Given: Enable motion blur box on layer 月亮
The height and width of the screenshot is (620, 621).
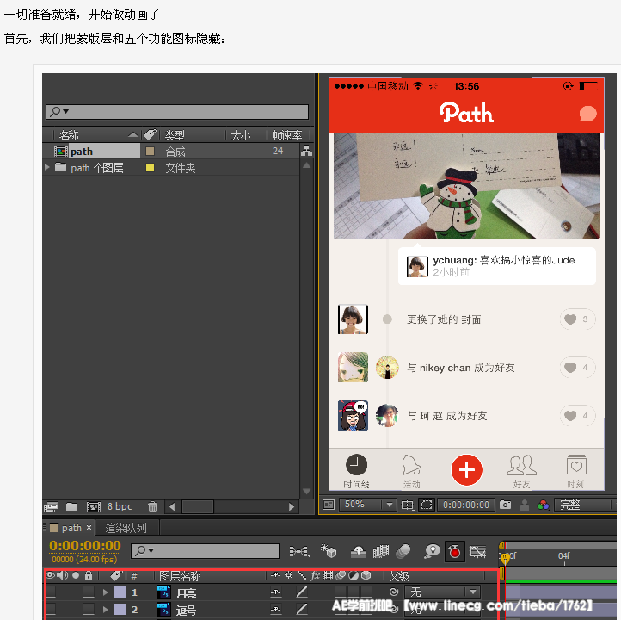Looking at the screenshot, I should 354,592.
